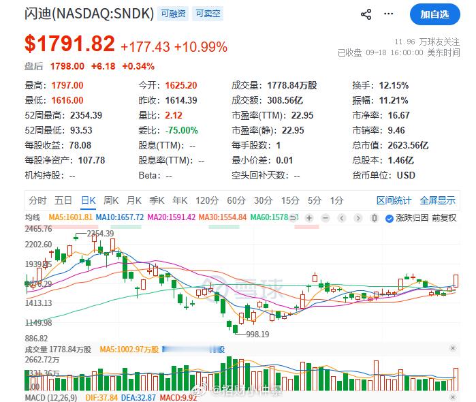Image resolution: width=476 pixels, height=402 pixels.
Task: Open the 前复权 adjustment dropdown
Action: tap(444, 218)
